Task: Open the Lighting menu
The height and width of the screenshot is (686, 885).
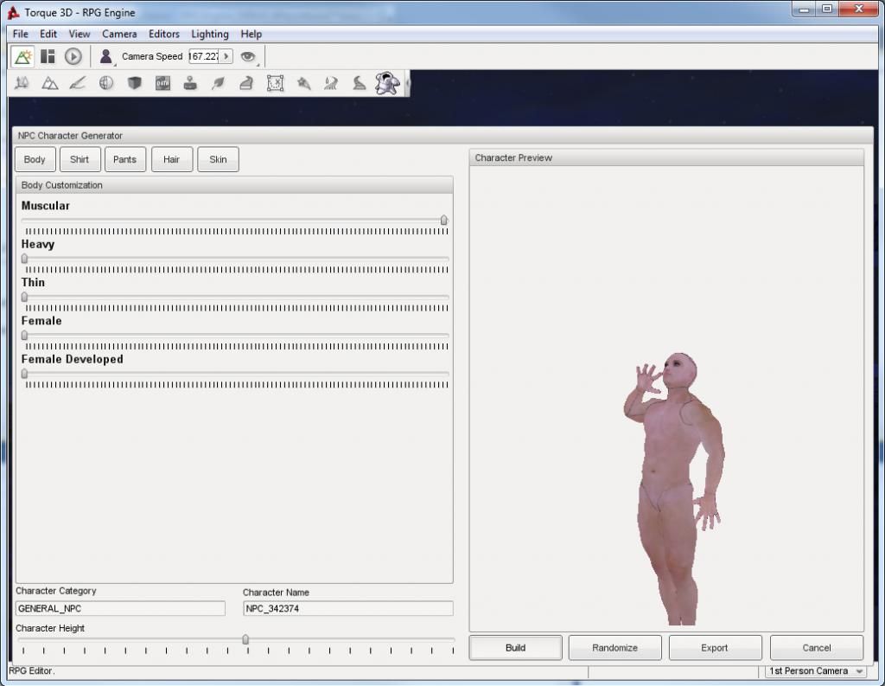Action: (x=210, y=34)
